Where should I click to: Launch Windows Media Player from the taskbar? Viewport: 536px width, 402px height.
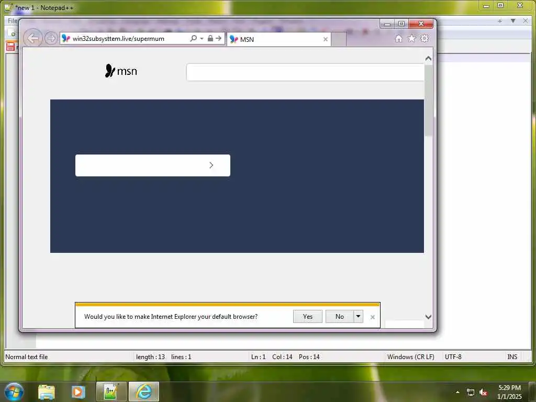click(x=78, y=392)
